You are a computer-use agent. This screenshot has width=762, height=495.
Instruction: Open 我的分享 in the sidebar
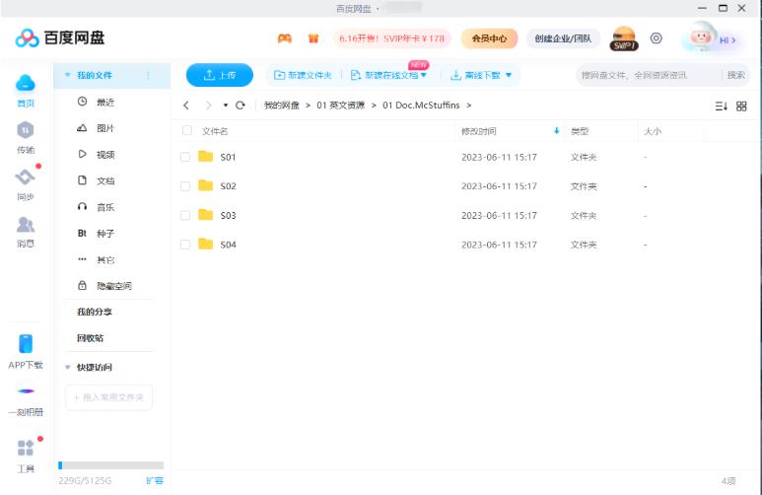(x=95, y=312)
